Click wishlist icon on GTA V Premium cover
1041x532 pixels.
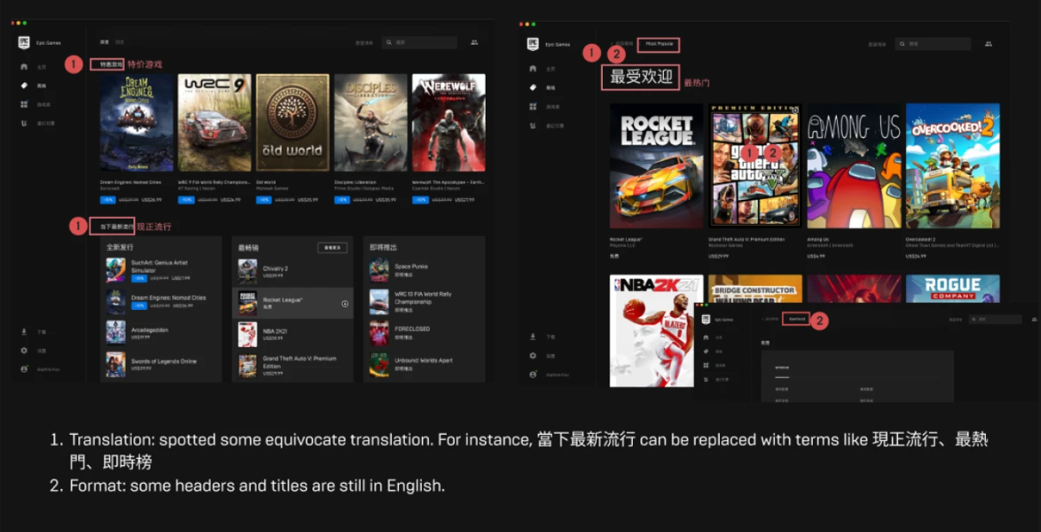(795, 110)
